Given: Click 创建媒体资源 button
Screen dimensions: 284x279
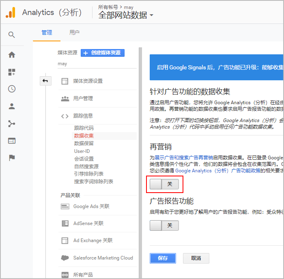Looking at the screenshot, I should [x=103, y=53].
